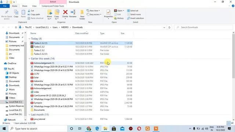Viewport: 235px width, 132px height.
Task: Collapse the Today (4) group
Action: tap(29, 38)
